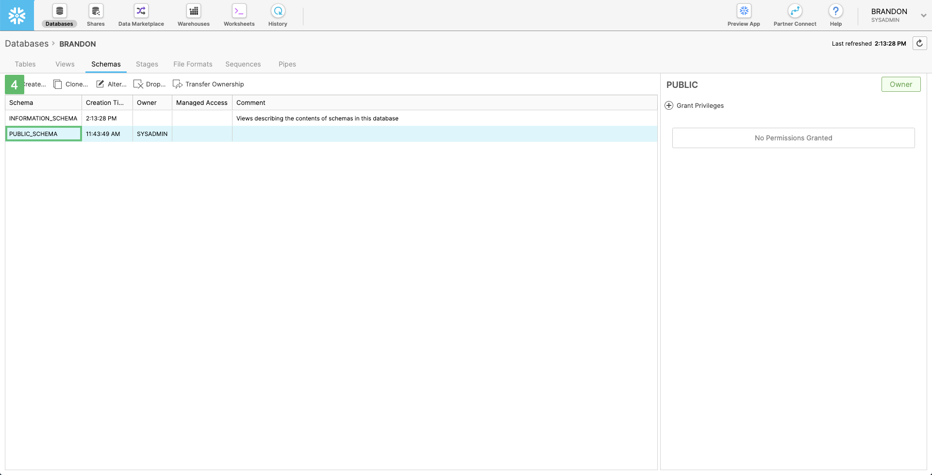Switch to the Stages tab

click(x=147, y=64)
